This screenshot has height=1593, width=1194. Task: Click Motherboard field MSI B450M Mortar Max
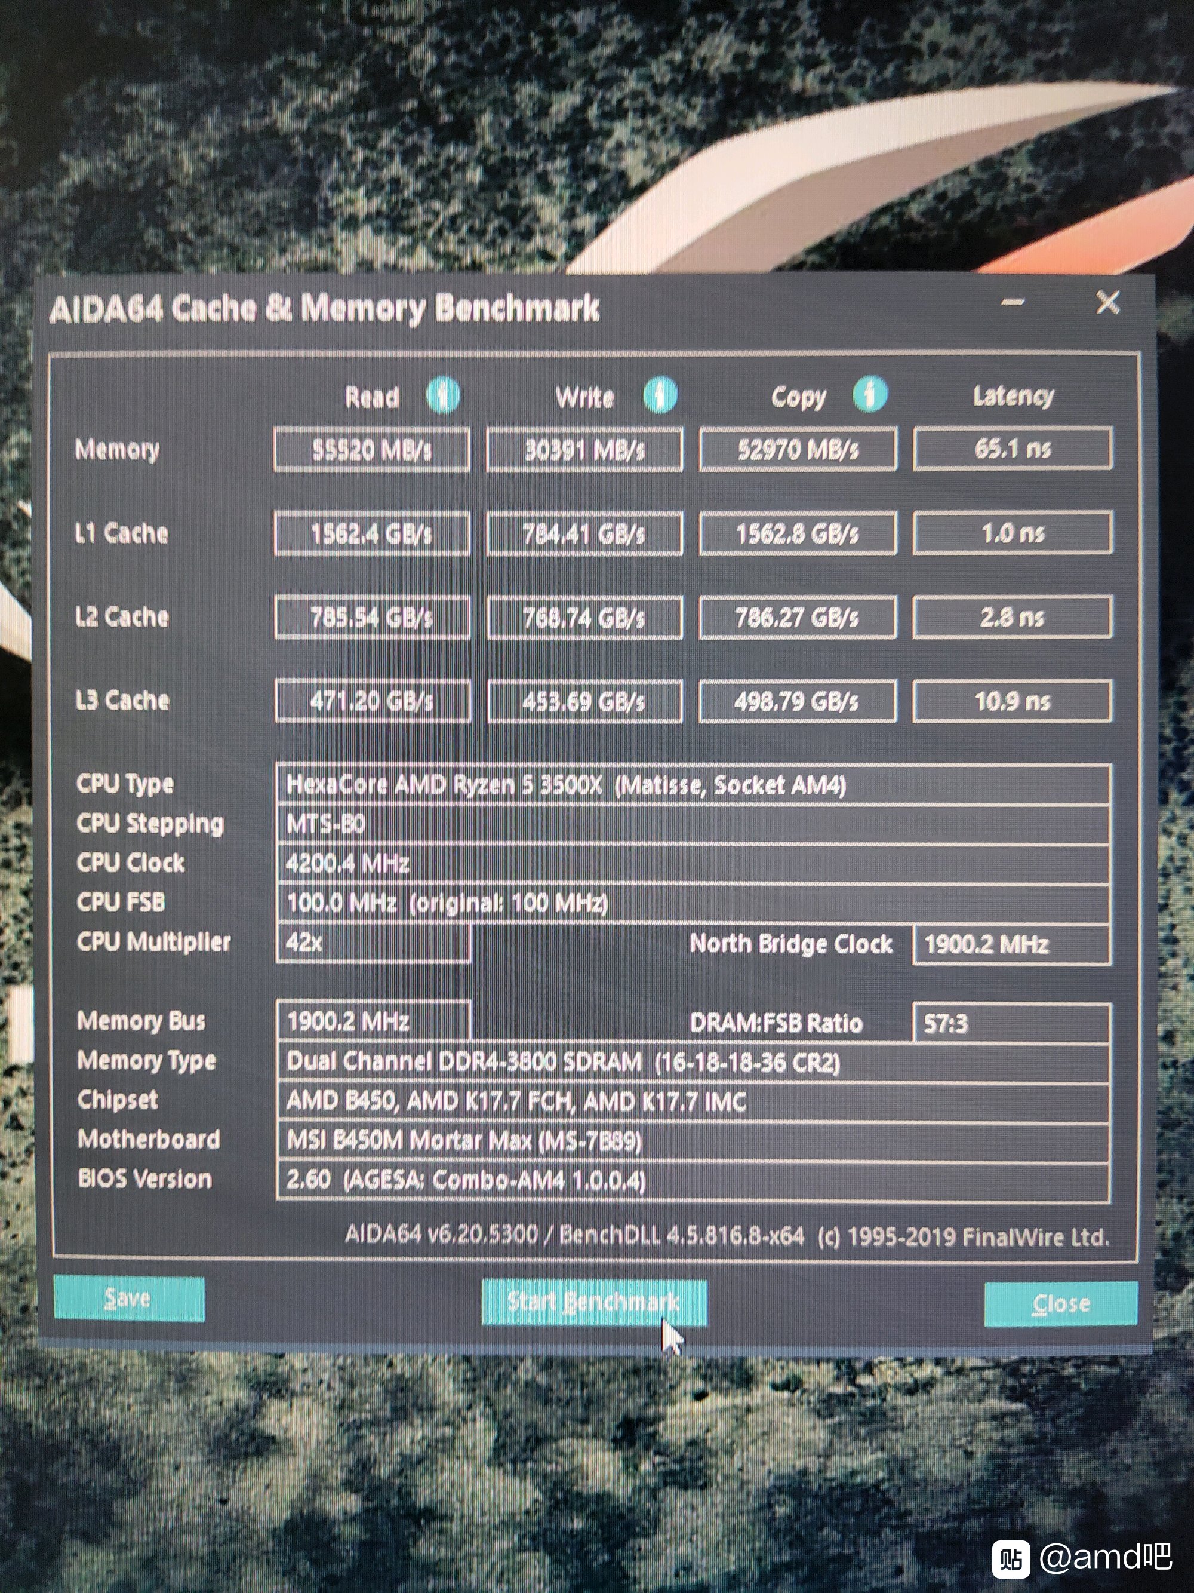[694, 1141]
